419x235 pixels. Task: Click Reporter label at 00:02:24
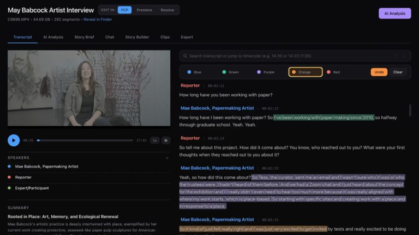coord(190,138)
